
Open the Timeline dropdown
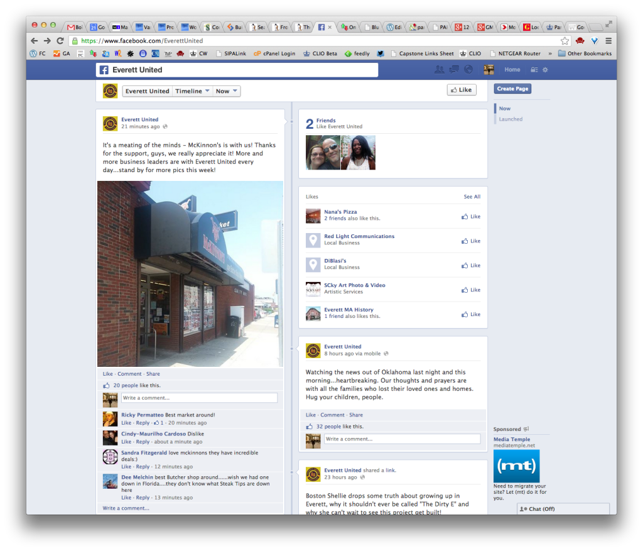(192, 91)
